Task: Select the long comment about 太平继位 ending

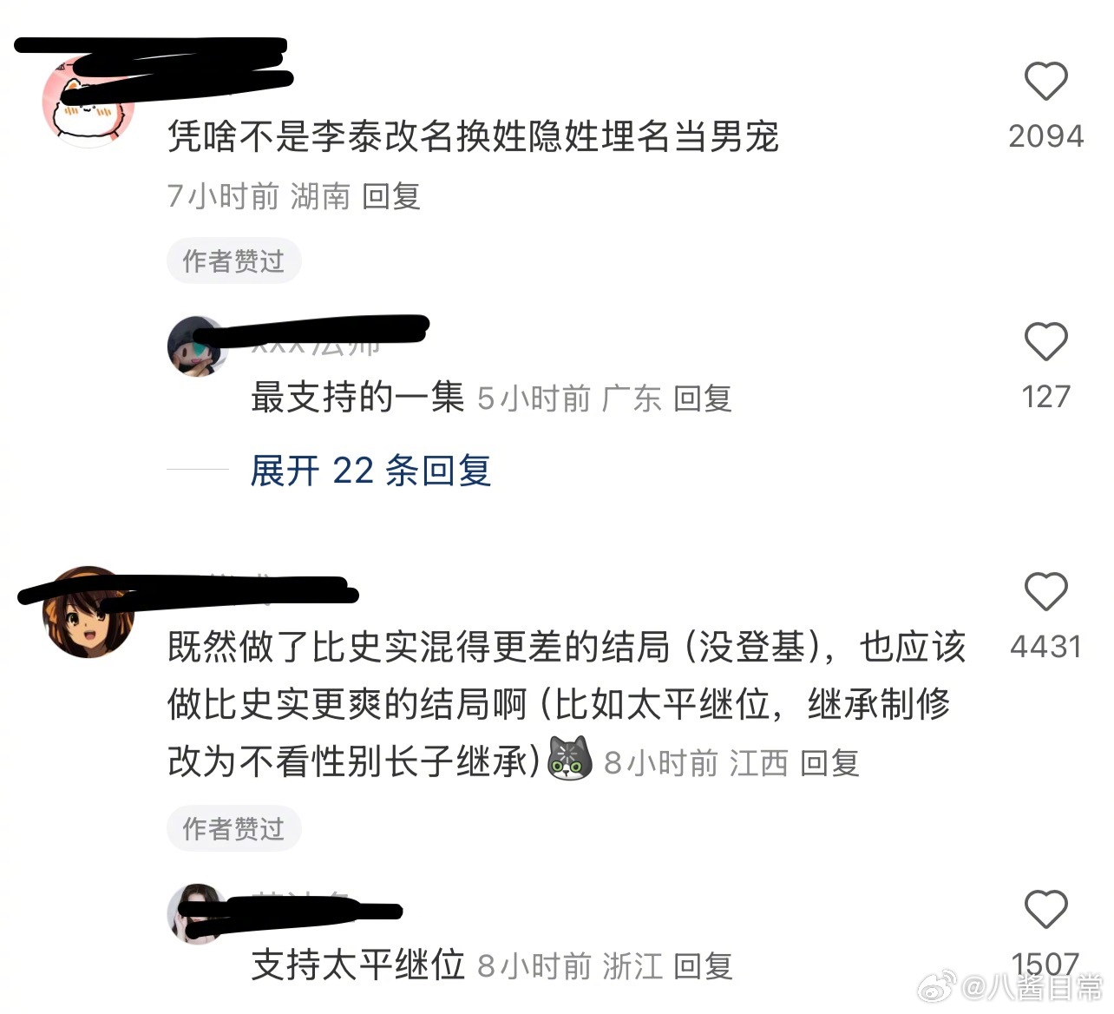Action: (567, 704)
